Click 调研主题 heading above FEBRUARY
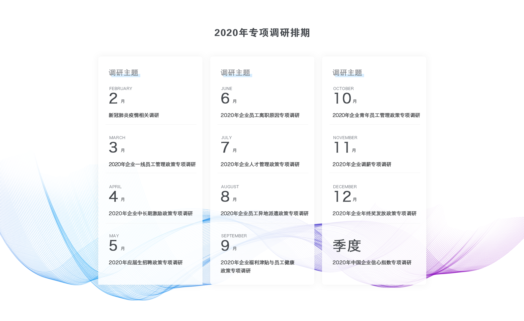524x321 pixels. tap(124, 73)
